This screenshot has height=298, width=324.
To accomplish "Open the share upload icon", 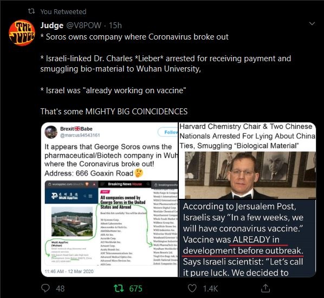I will click(265, 288).
